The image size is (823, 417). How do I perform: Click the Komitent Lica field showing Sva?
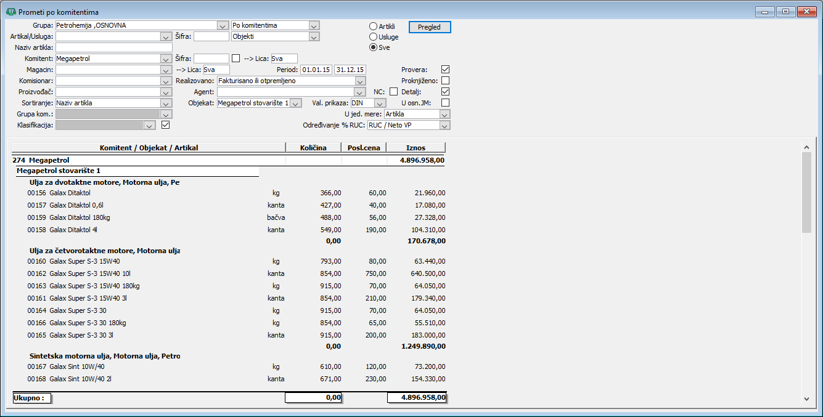click(x=284, y=59)
